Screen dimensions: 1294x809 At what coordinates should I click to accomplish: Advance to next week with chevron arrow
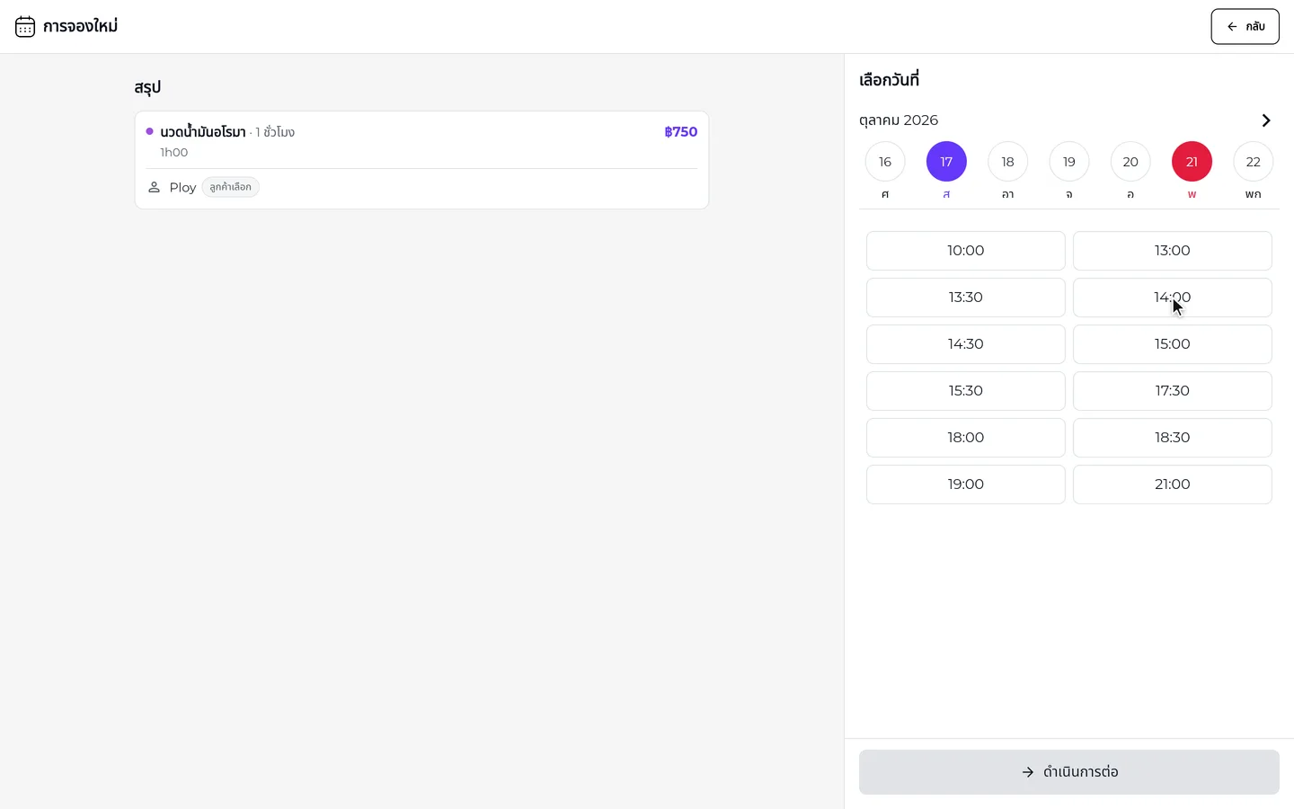point(1266,120)
